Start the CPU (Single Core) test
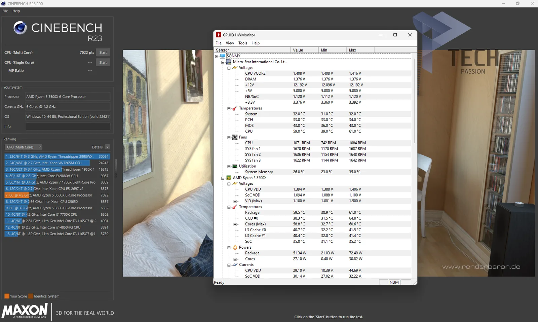Image resolution: width=538 pixels, height=322 pixels. point(103,63)
